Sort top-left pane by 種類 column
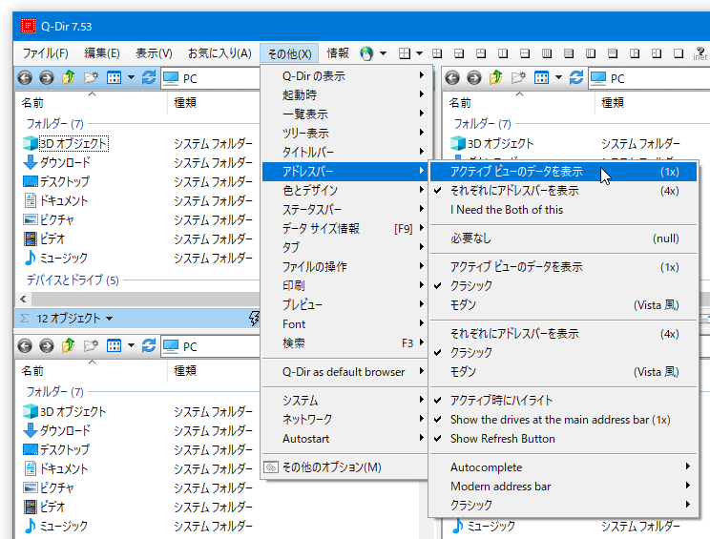Viewport: 710px width, 539px height. click(x=185, y=103)
